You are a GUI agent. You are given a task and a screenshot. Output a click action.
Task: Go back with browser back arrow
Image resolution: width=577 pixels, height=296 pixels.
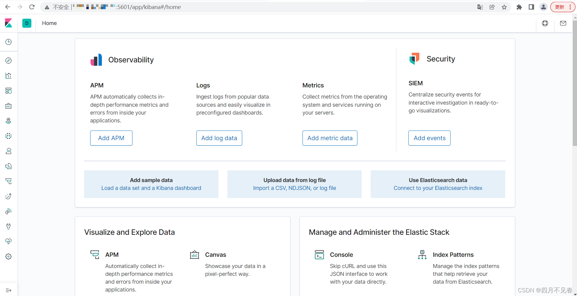click(x=8, y=7)
